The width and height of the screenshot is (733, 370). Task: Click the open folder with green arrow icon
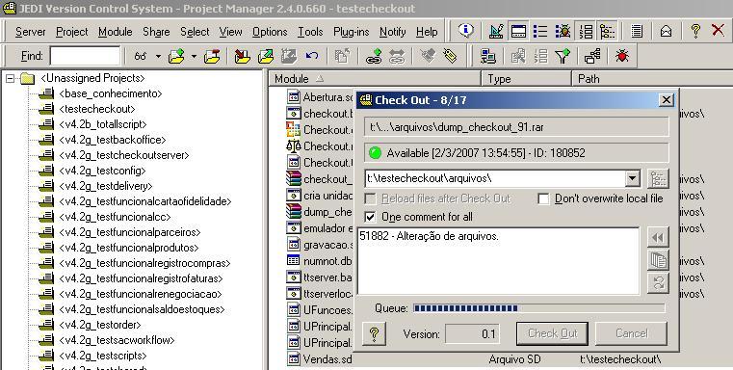pos(176,57)
